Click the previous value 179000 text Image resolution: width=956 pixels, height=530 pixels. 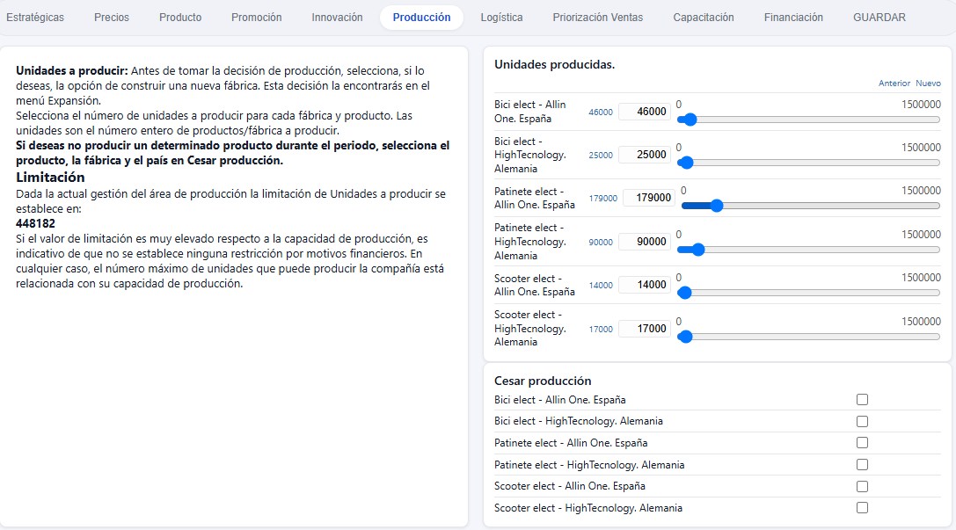pos(603,198)
